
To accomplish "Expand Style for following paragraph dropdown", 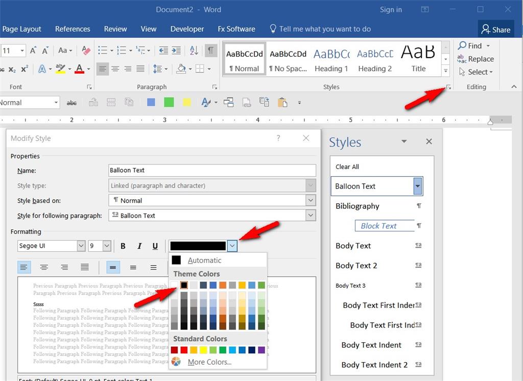I will [311, 216].
